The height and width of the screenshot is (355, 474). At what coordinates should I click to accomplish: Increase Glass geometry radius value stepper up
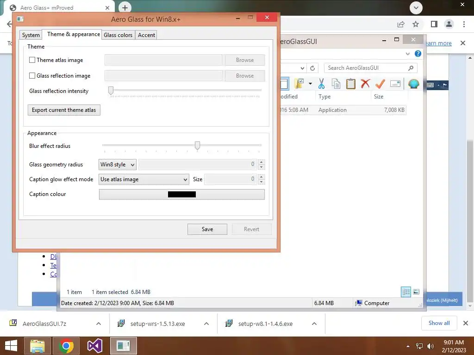coord(261,162)
